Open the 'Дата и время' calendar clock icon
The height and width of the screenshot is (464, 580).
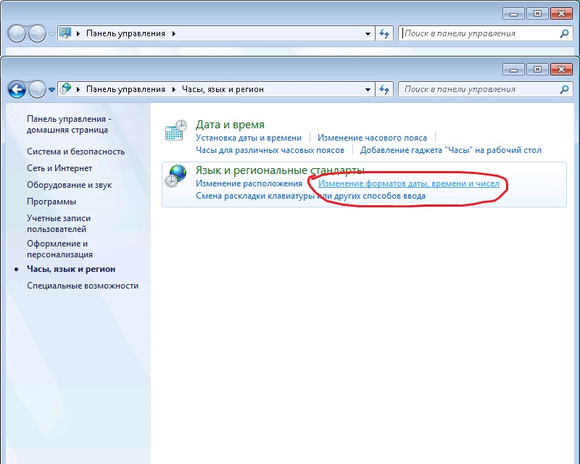coord(175,130)
